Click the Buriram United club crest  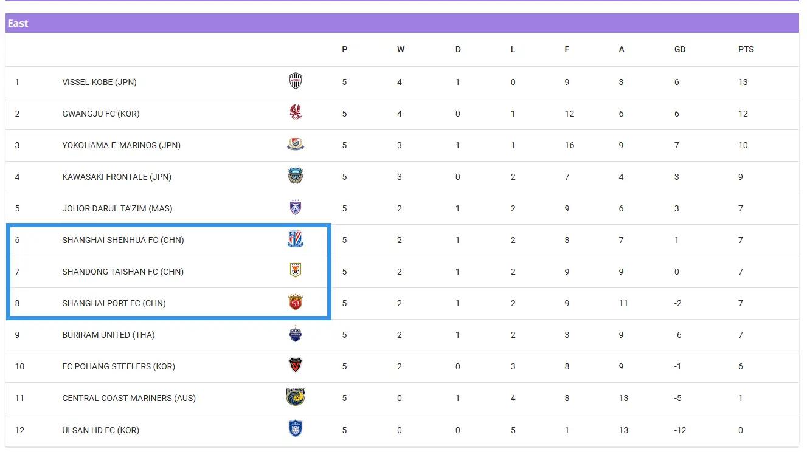[x=296, y=334]
